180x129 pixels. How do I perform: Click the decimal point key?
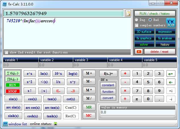[159, 99]
